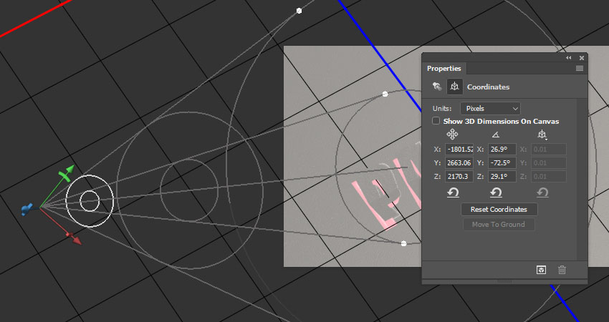Click the X position field -1801.52
609x322 pixels.
pyautogui.click(x=459, y=150)
